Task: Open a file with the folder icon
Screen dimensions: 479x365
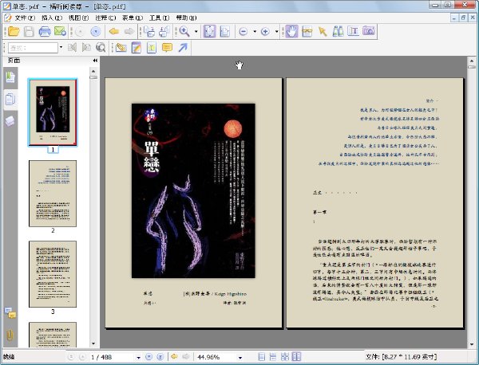Action: tap(14, 31)
